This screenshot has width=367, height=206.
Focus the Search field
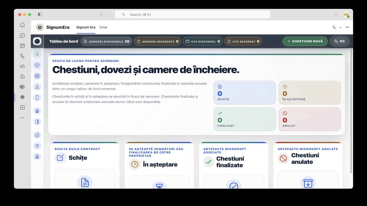pyautogui.click(x=192, y=14)
